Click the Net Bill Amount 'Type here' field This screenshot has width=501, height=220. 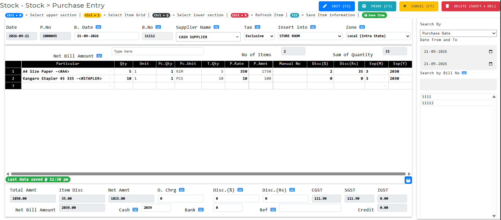(157, 51)
